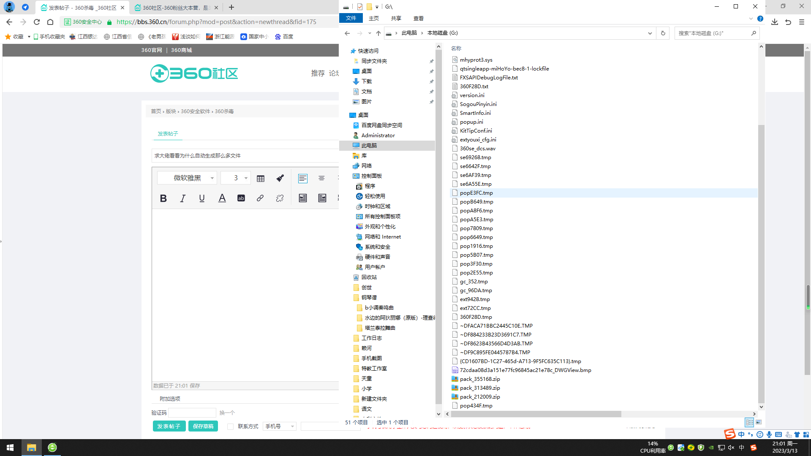Expand the Explorer address bar history dropdown
The width and height of the screenshot is (811, 456).
(x=650, y=33)
